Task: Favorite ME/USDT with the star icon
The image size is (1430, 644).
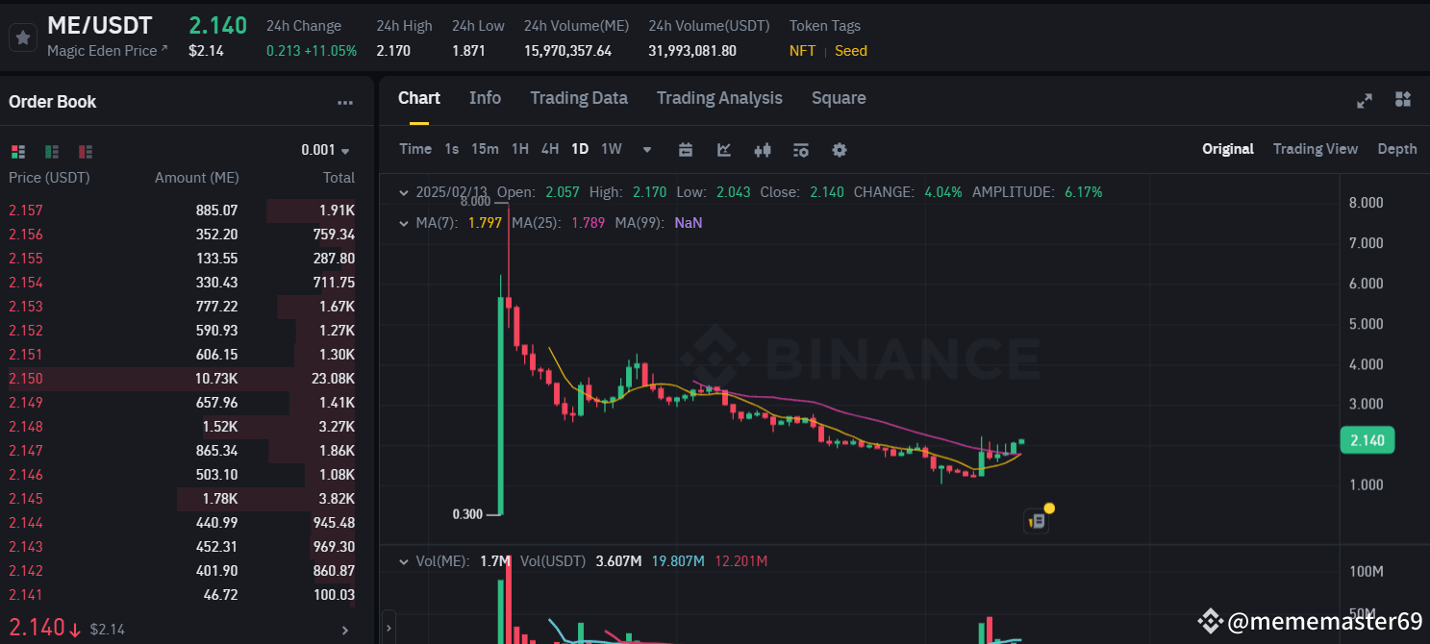Action: click(x=23, y=38)
